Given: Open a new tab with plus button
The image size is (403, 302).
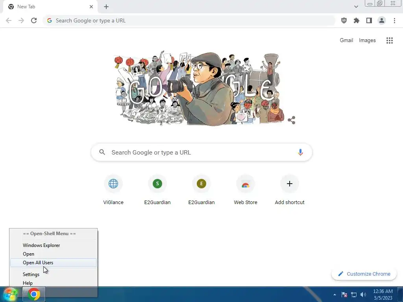Looking at the screenshot, I should (x=106, y=7).
